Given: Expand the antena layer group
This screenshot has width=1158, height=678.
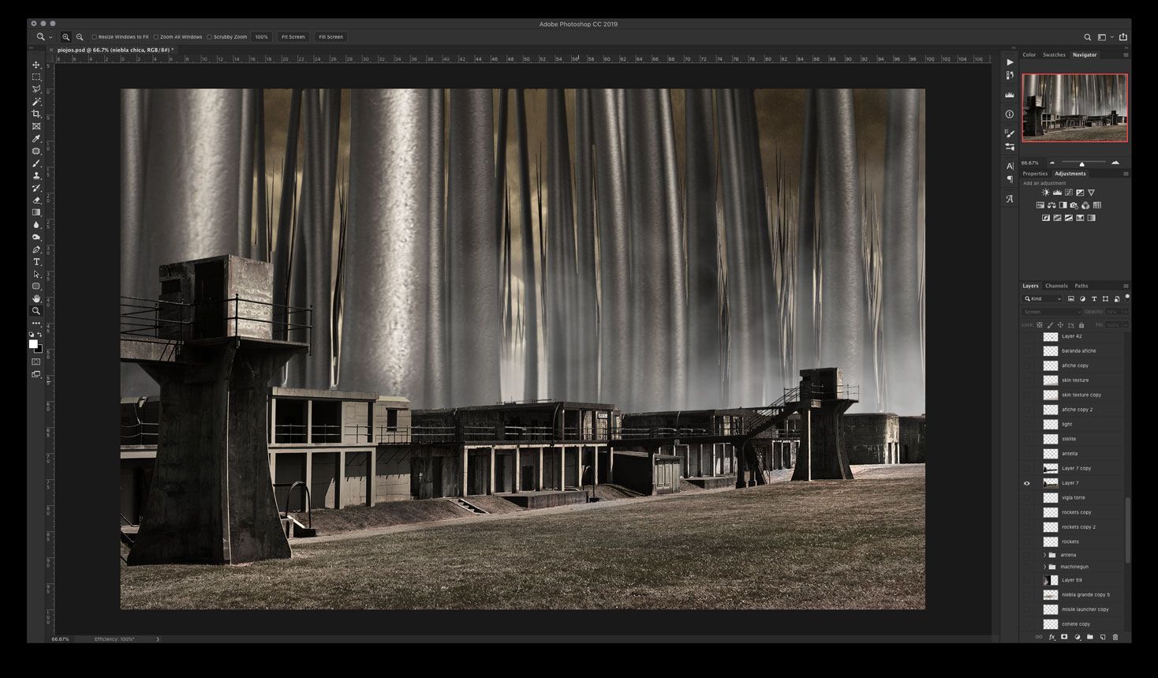Looking at the screenshot, I should tap(1044, 555).
